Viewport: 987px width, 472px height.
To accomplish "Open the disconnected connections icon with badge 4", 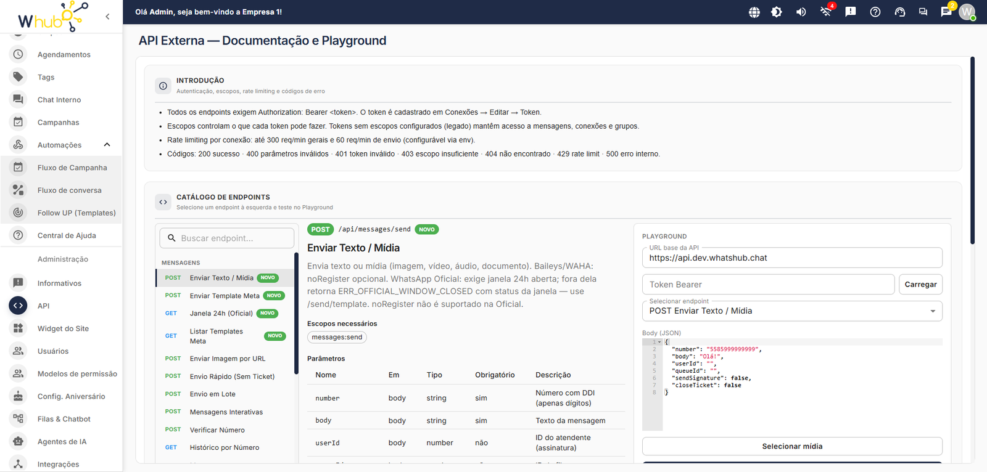I will pos(826,12).
